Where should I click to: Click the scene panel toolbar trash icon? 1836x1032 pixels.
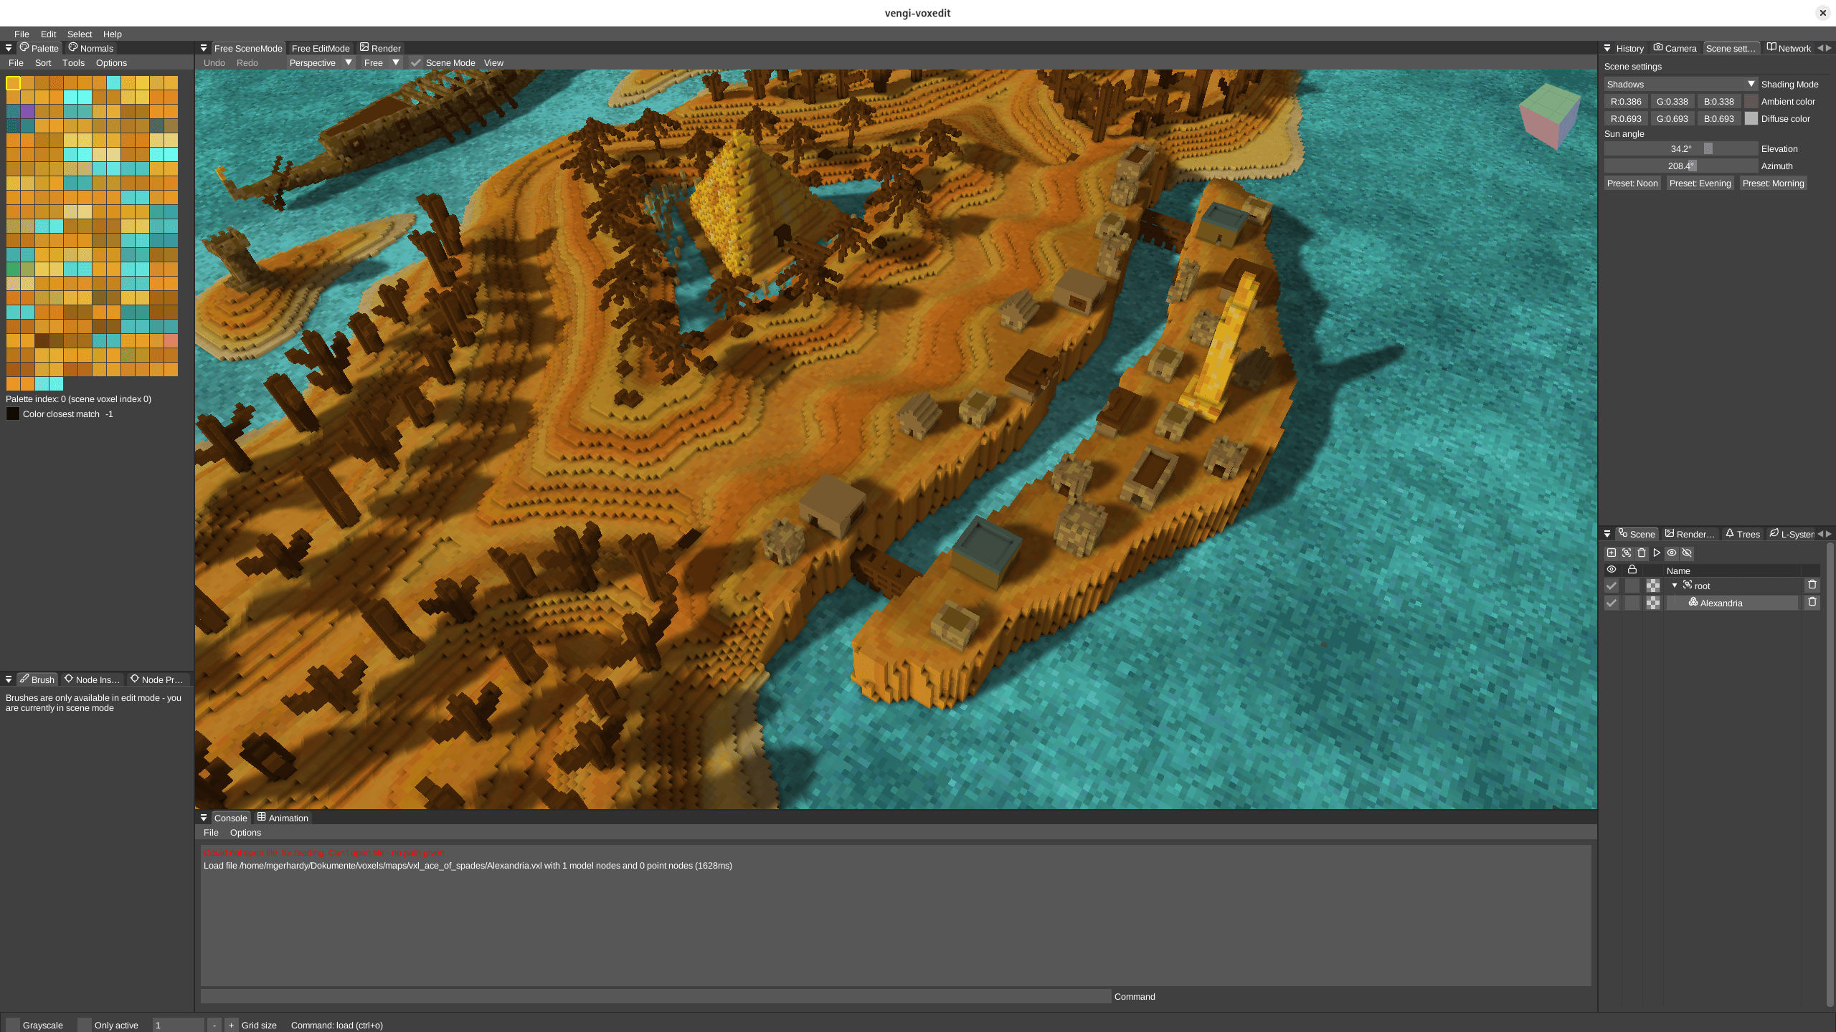click(x=1642, y=553)
